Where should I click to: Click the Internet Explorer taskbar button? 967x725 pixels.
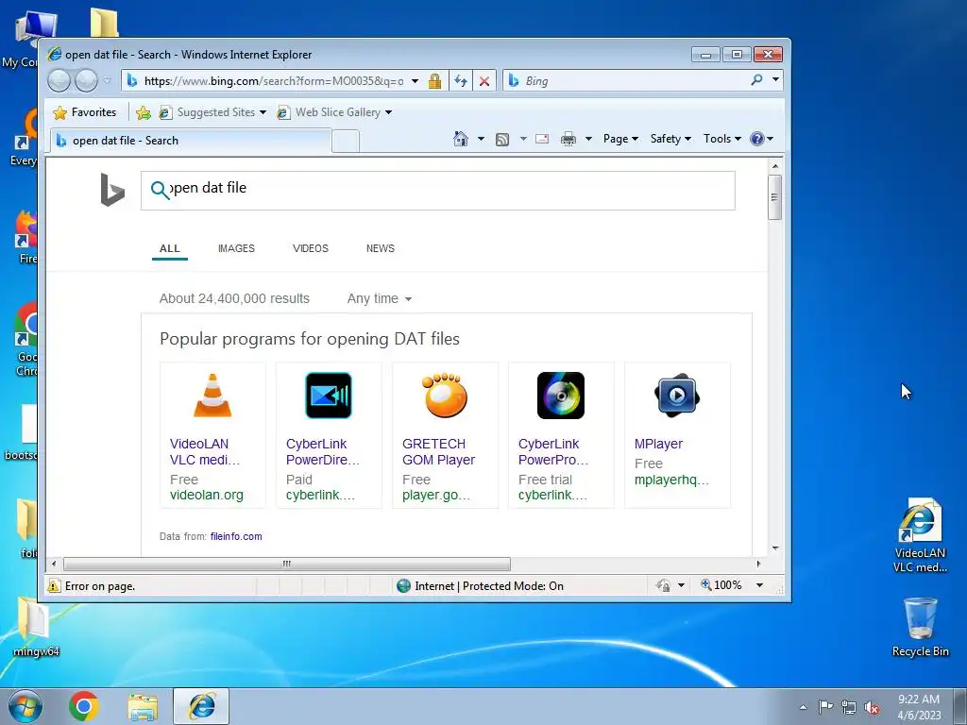pyautogui.click(x=202, y=706)
